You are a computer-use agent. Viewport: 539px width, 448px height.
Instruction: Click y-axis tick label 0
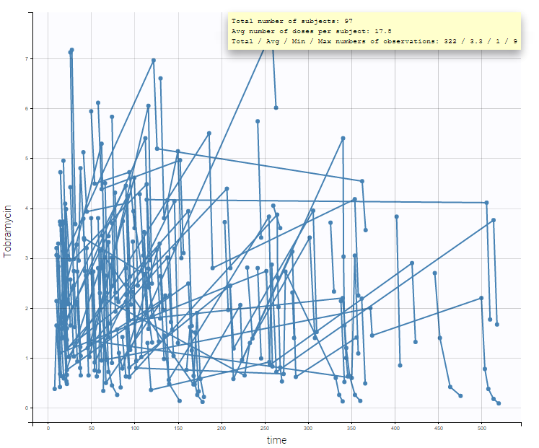pos(27,408)
